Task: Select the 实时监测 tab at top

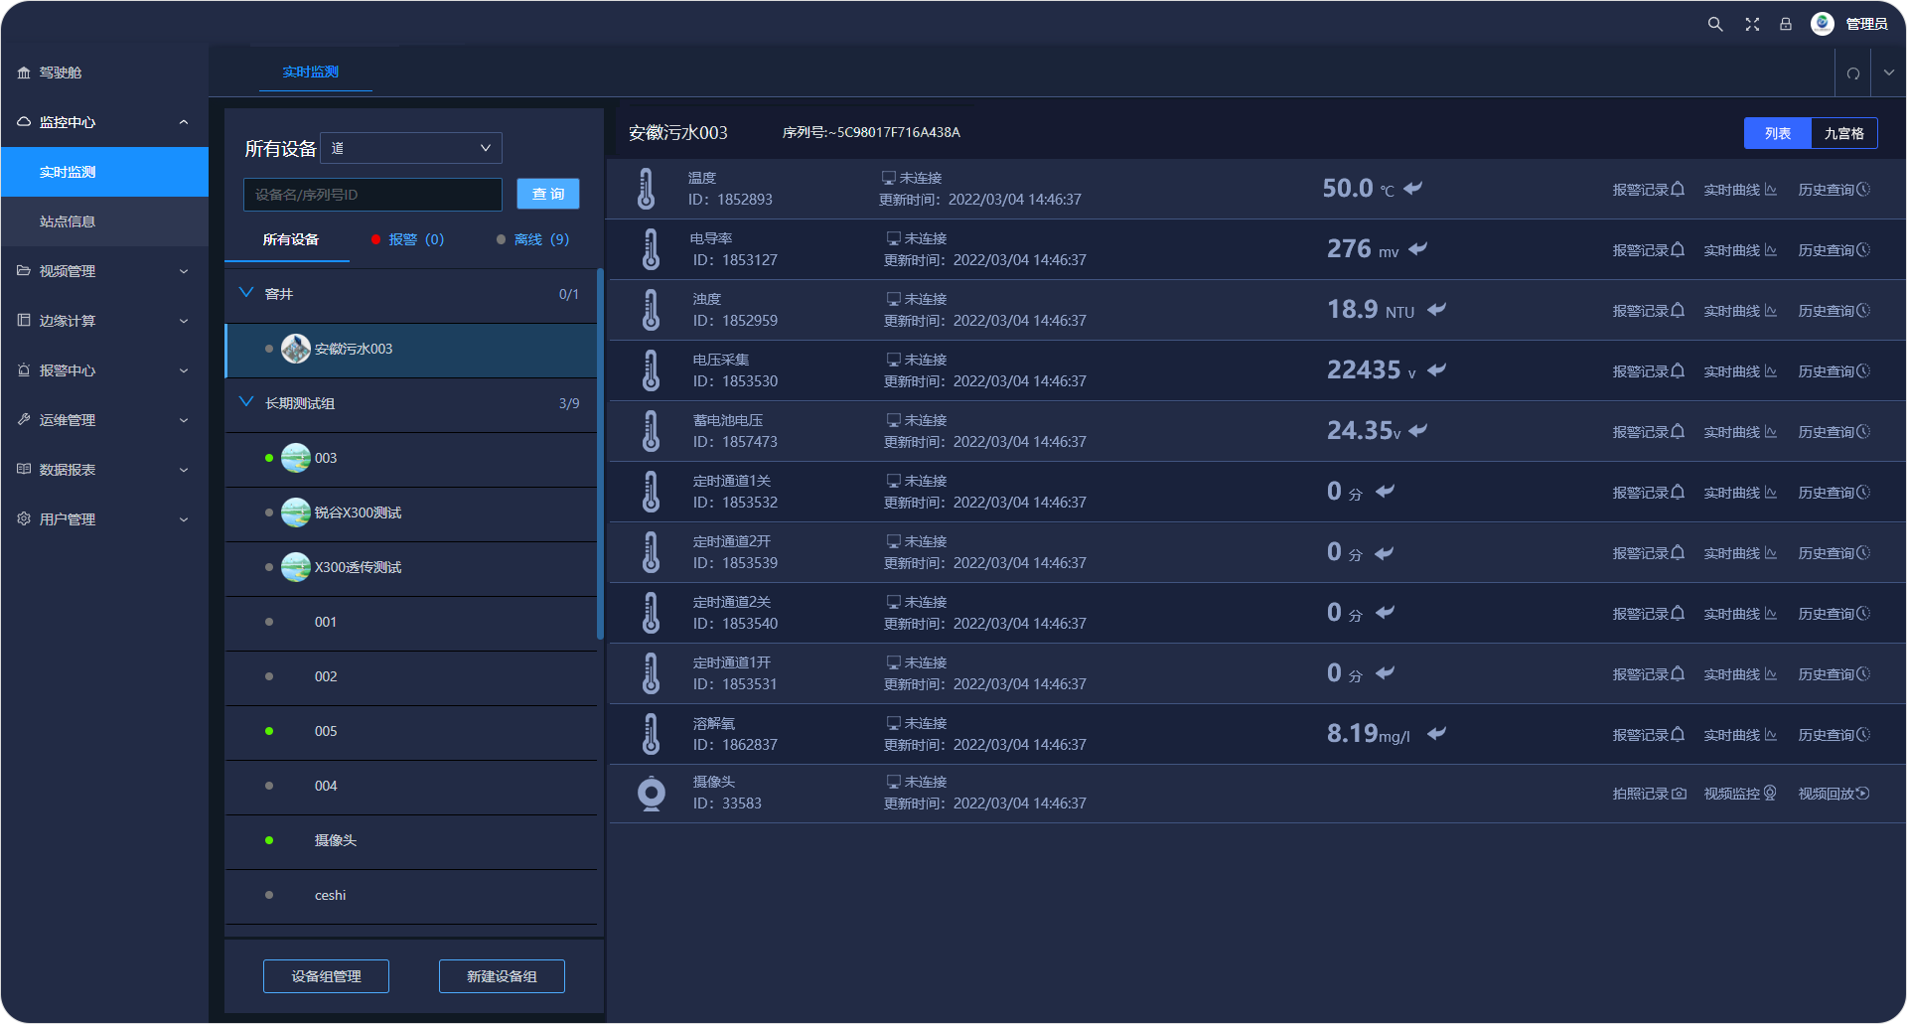Action: pos(310,72)
